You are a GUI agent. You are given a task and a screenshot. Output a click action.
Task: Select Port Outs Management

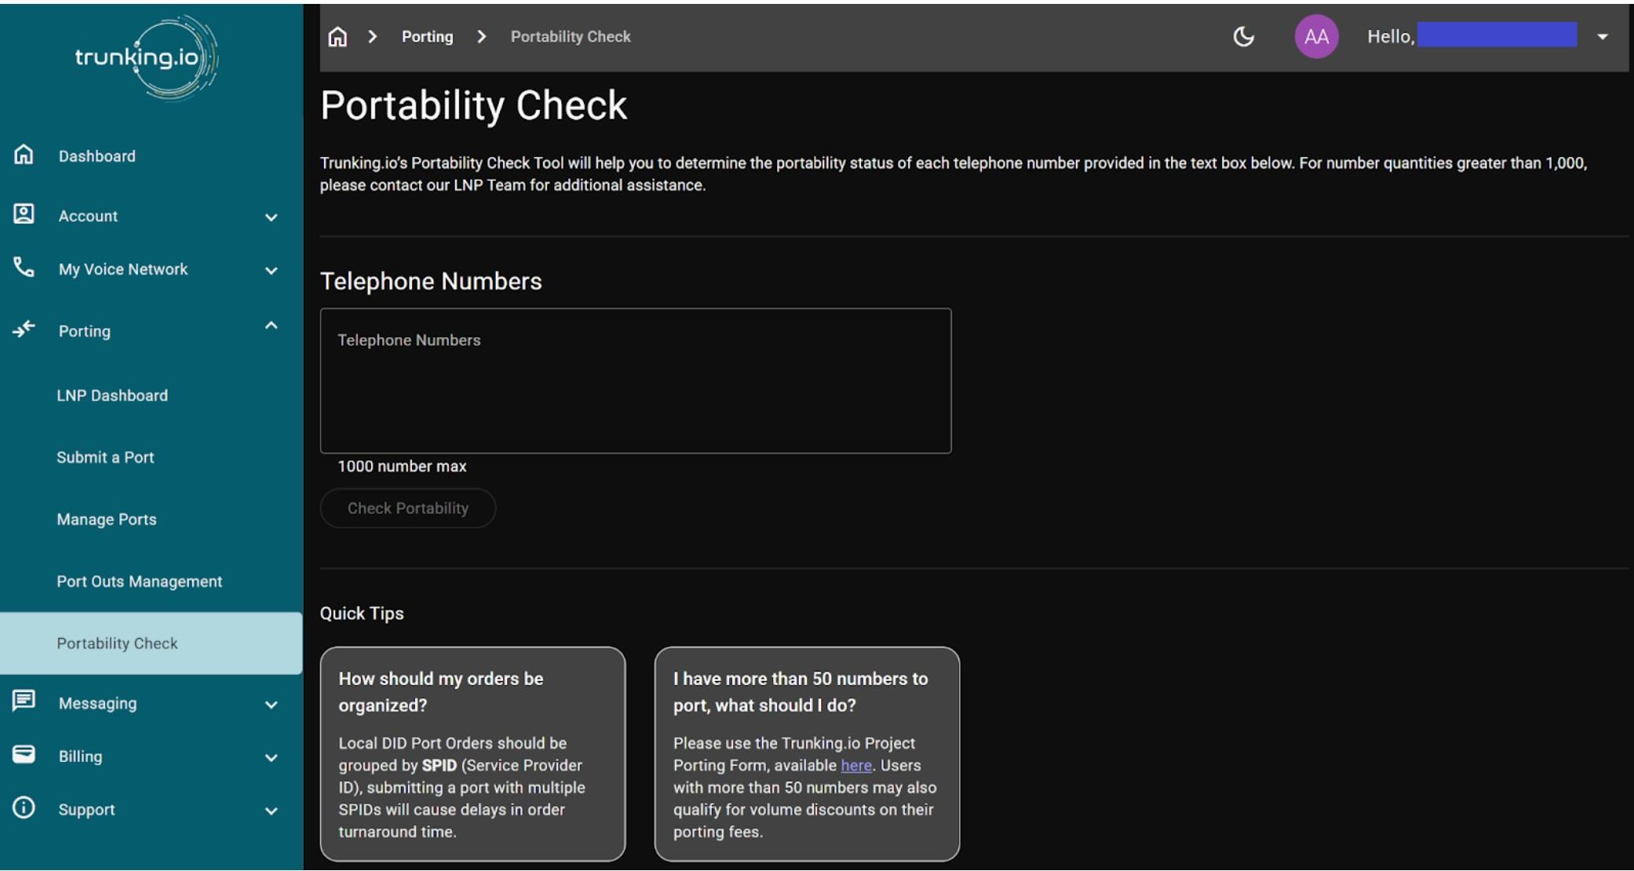(139, 581)
